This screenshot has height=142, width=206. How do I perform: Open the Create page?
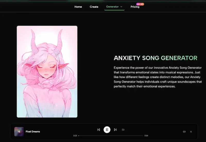pos(94,7)
